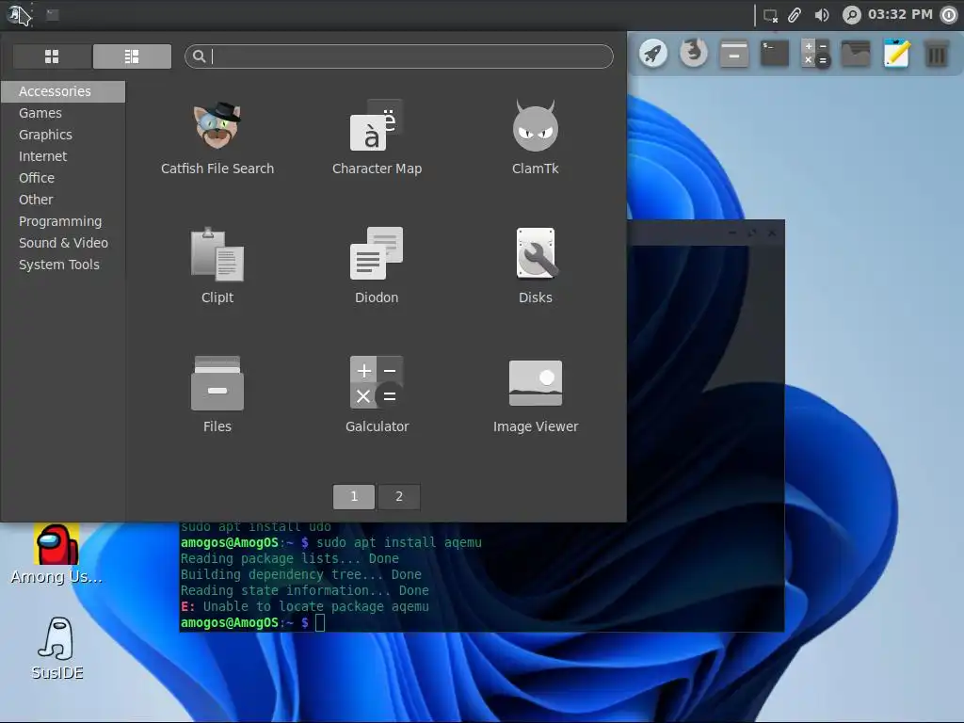
Task: Select Other category
Action: tap(63, 200)
